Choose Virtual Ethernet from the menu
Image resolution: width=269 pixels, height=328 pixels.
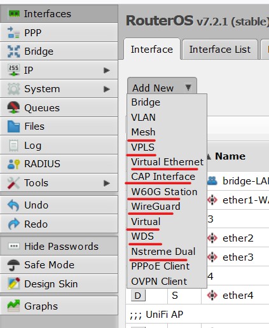pos(167,162)
